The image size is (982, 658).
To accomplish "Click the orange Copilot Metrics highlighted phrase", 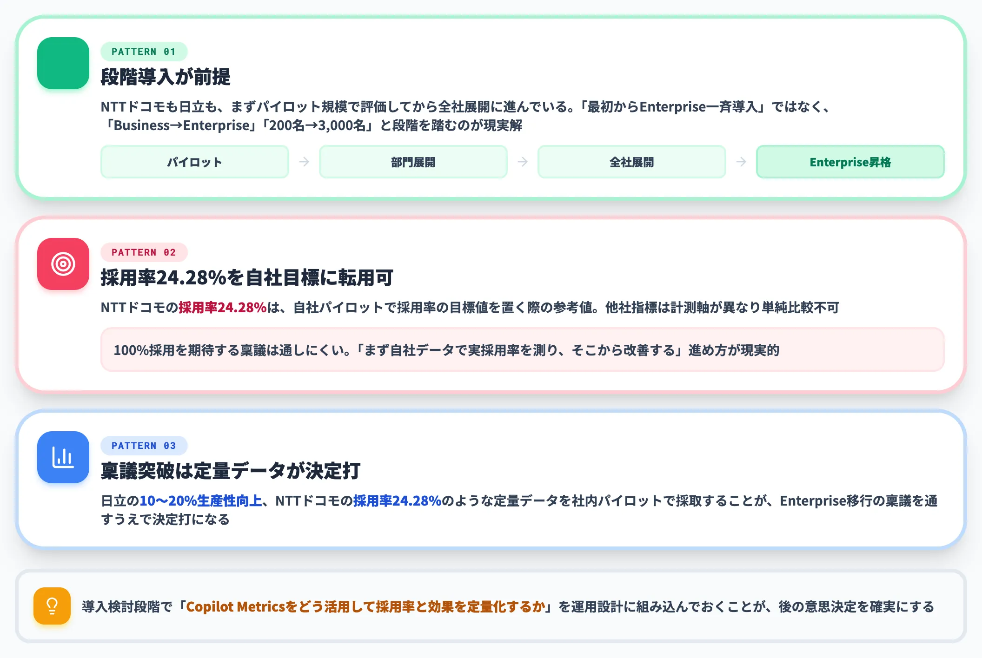I will [x=365, y=607].
